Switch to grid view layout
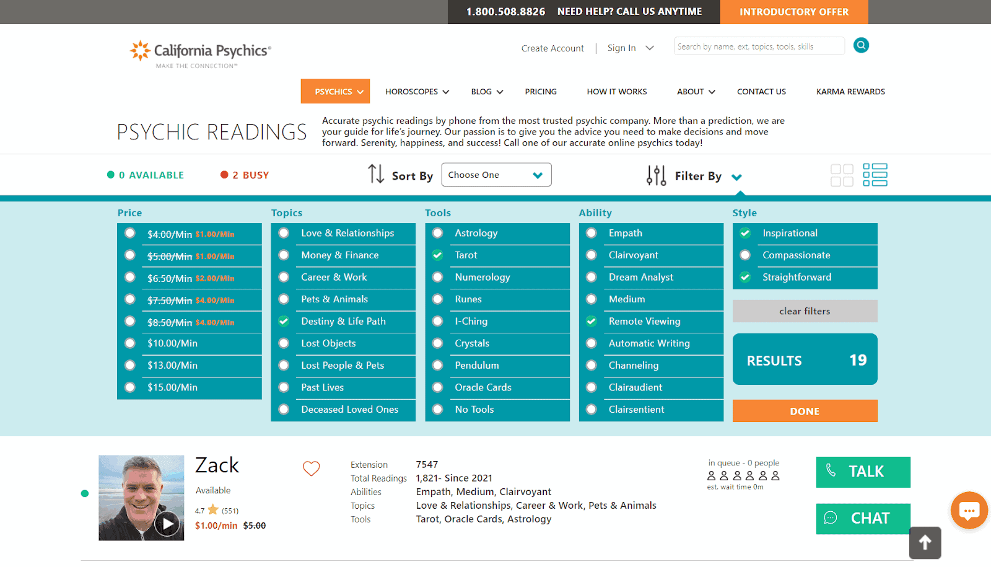 (x=842, y=175)
